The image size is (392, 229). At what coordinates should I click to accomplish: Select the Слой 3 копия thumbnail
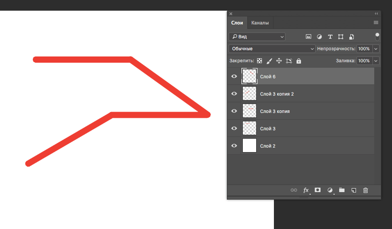(x=249, y=111)
